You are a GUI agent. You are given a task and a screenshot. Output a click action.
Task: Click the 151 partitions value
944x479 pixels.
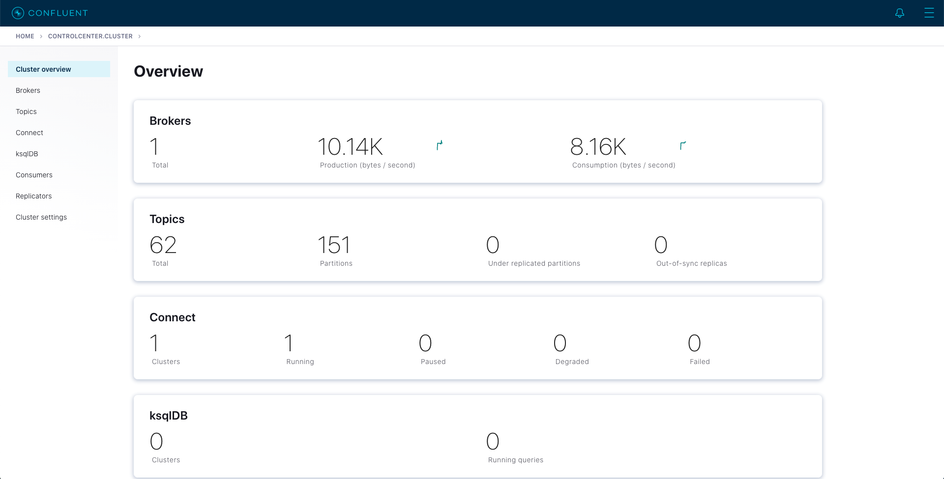[334, 245]
